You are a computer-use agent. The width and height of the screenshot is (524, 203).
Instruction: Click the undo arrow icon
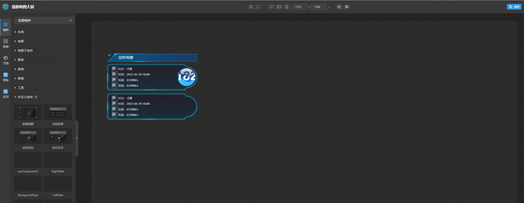click(x=250, y=7)
